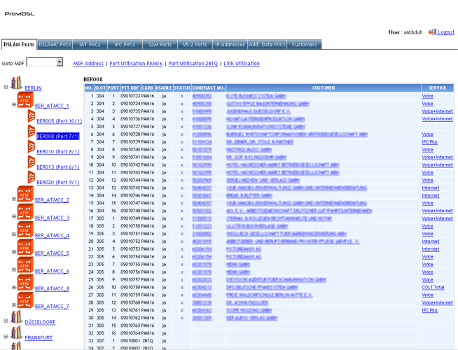Click the ATM icon beside BER_ATMCC_4
This screenshot has height=350, width=458.
[25, 235]
